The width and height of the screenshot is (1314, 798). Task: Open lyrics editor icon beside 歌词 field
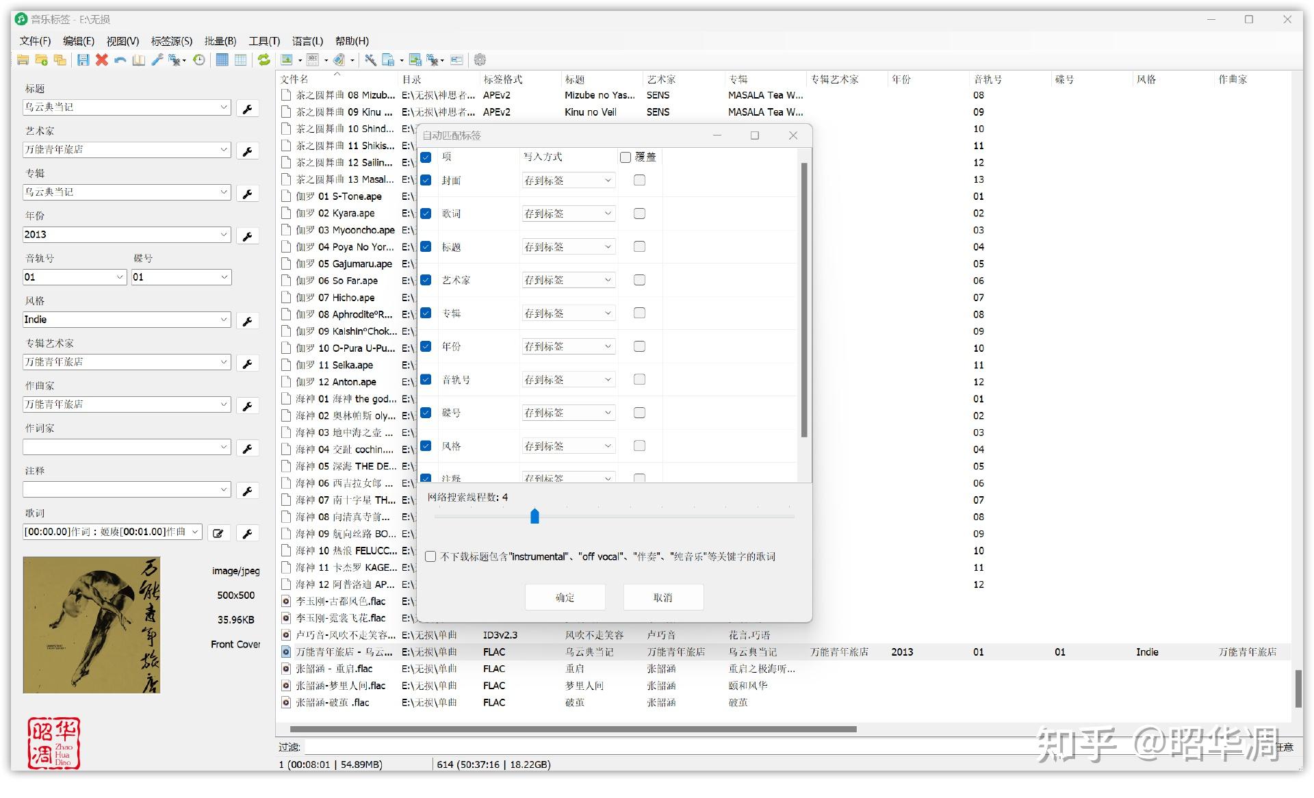point(218,533)
